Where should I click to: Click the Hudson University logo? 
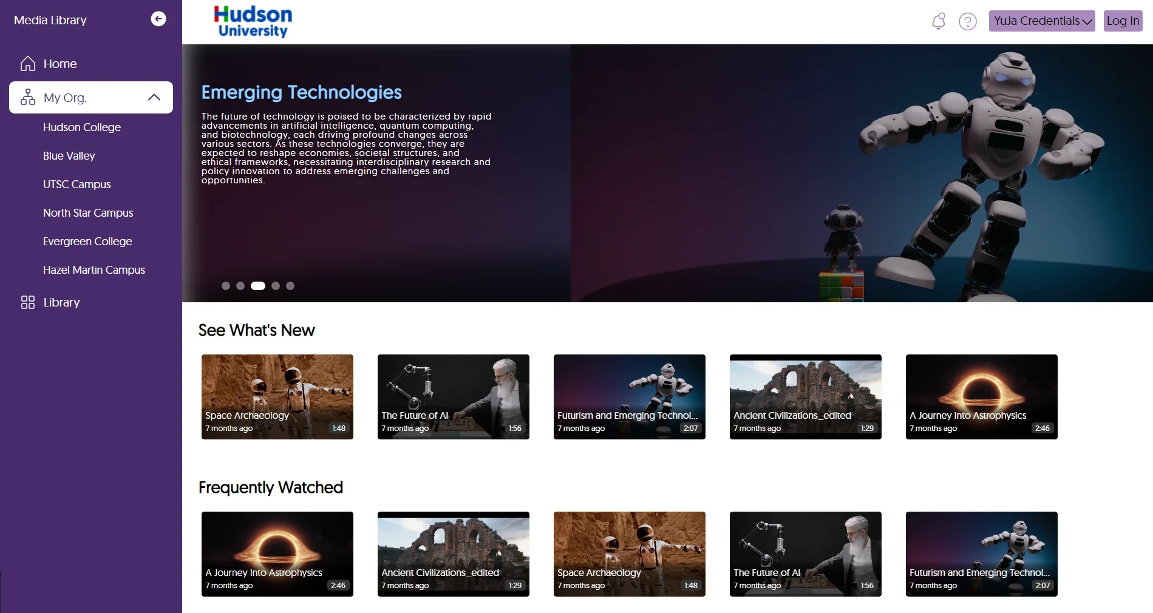(x=252, y=22)
